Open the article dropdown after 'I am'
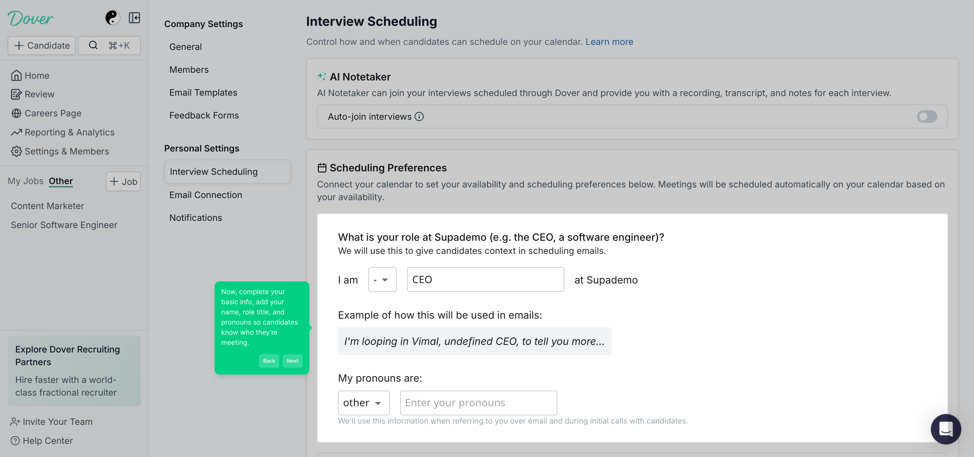 pos(382,279)
